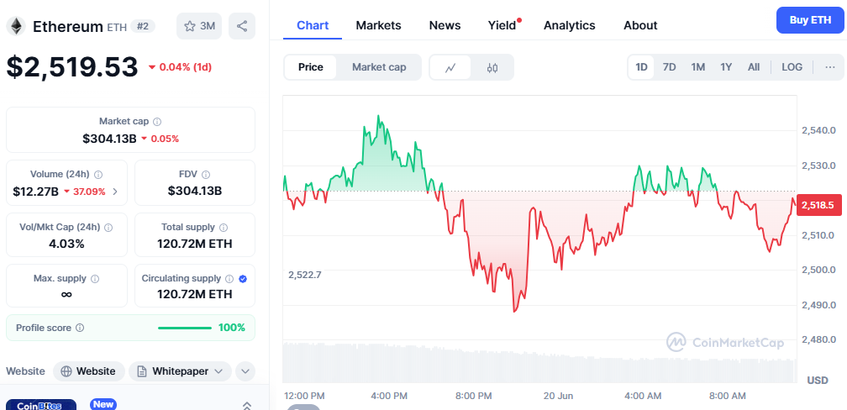Screen dimensions: 847x410
Task: Toggle LOG scale on chart
Action: click(x=792, y=67)
